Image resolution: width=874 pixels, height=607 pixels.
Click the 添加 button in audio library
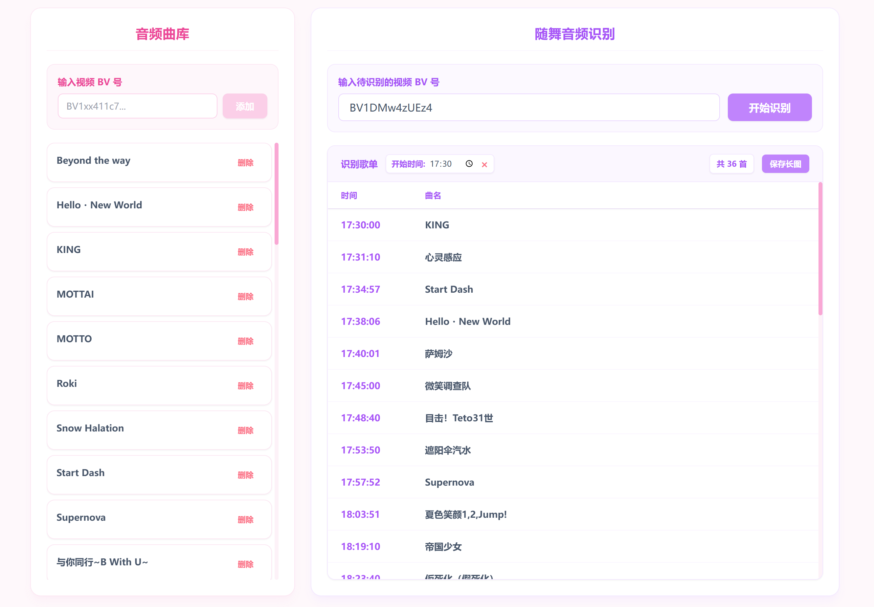[245, 106]
